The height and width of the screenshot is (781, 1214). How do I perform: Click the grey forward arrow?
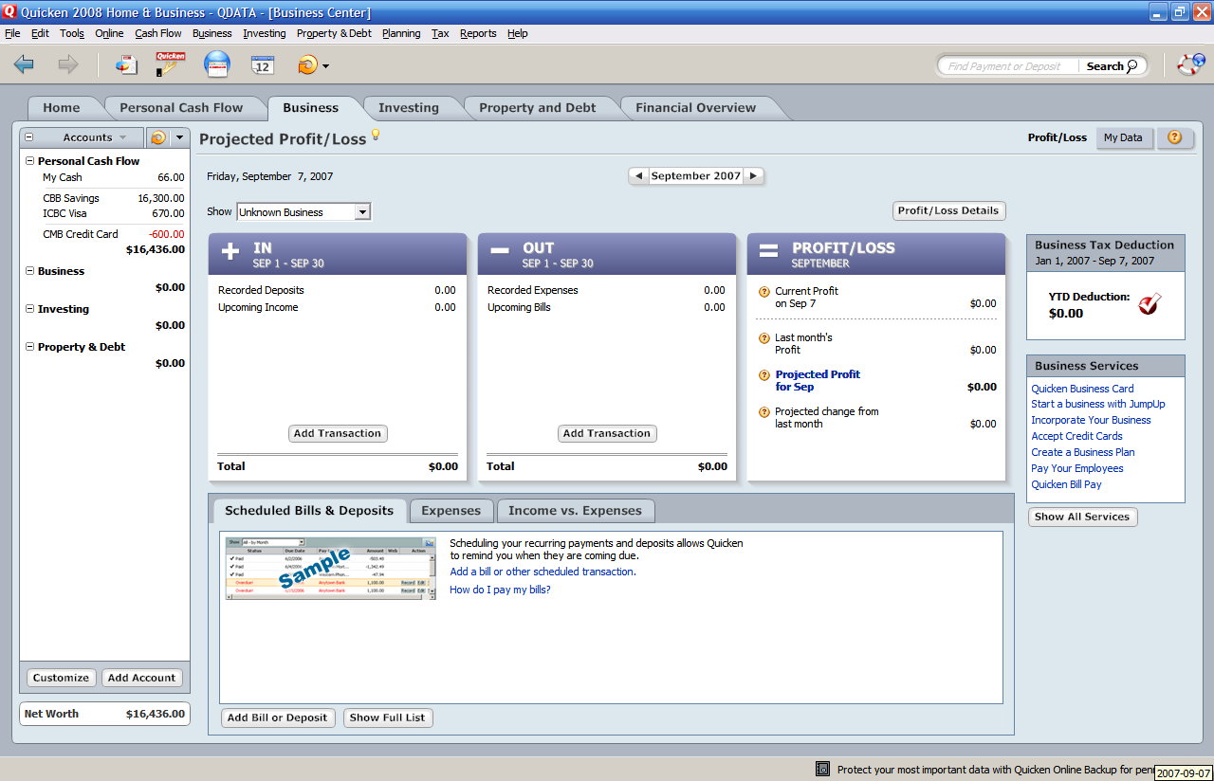tap(68, 64)
